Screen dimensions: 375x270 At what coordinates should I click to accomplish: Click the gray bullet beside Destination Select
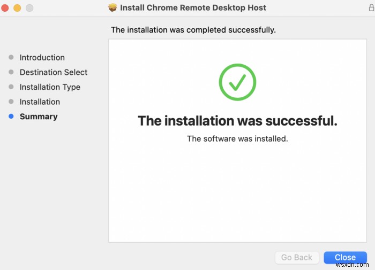[x=11, y=72]
